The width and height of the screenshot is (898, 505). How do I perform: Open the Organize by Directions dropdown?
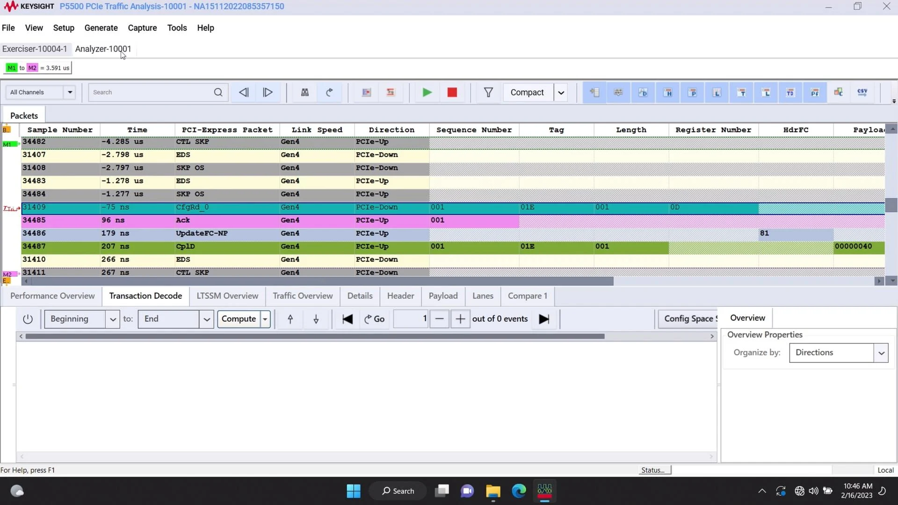tap(839, 353)
